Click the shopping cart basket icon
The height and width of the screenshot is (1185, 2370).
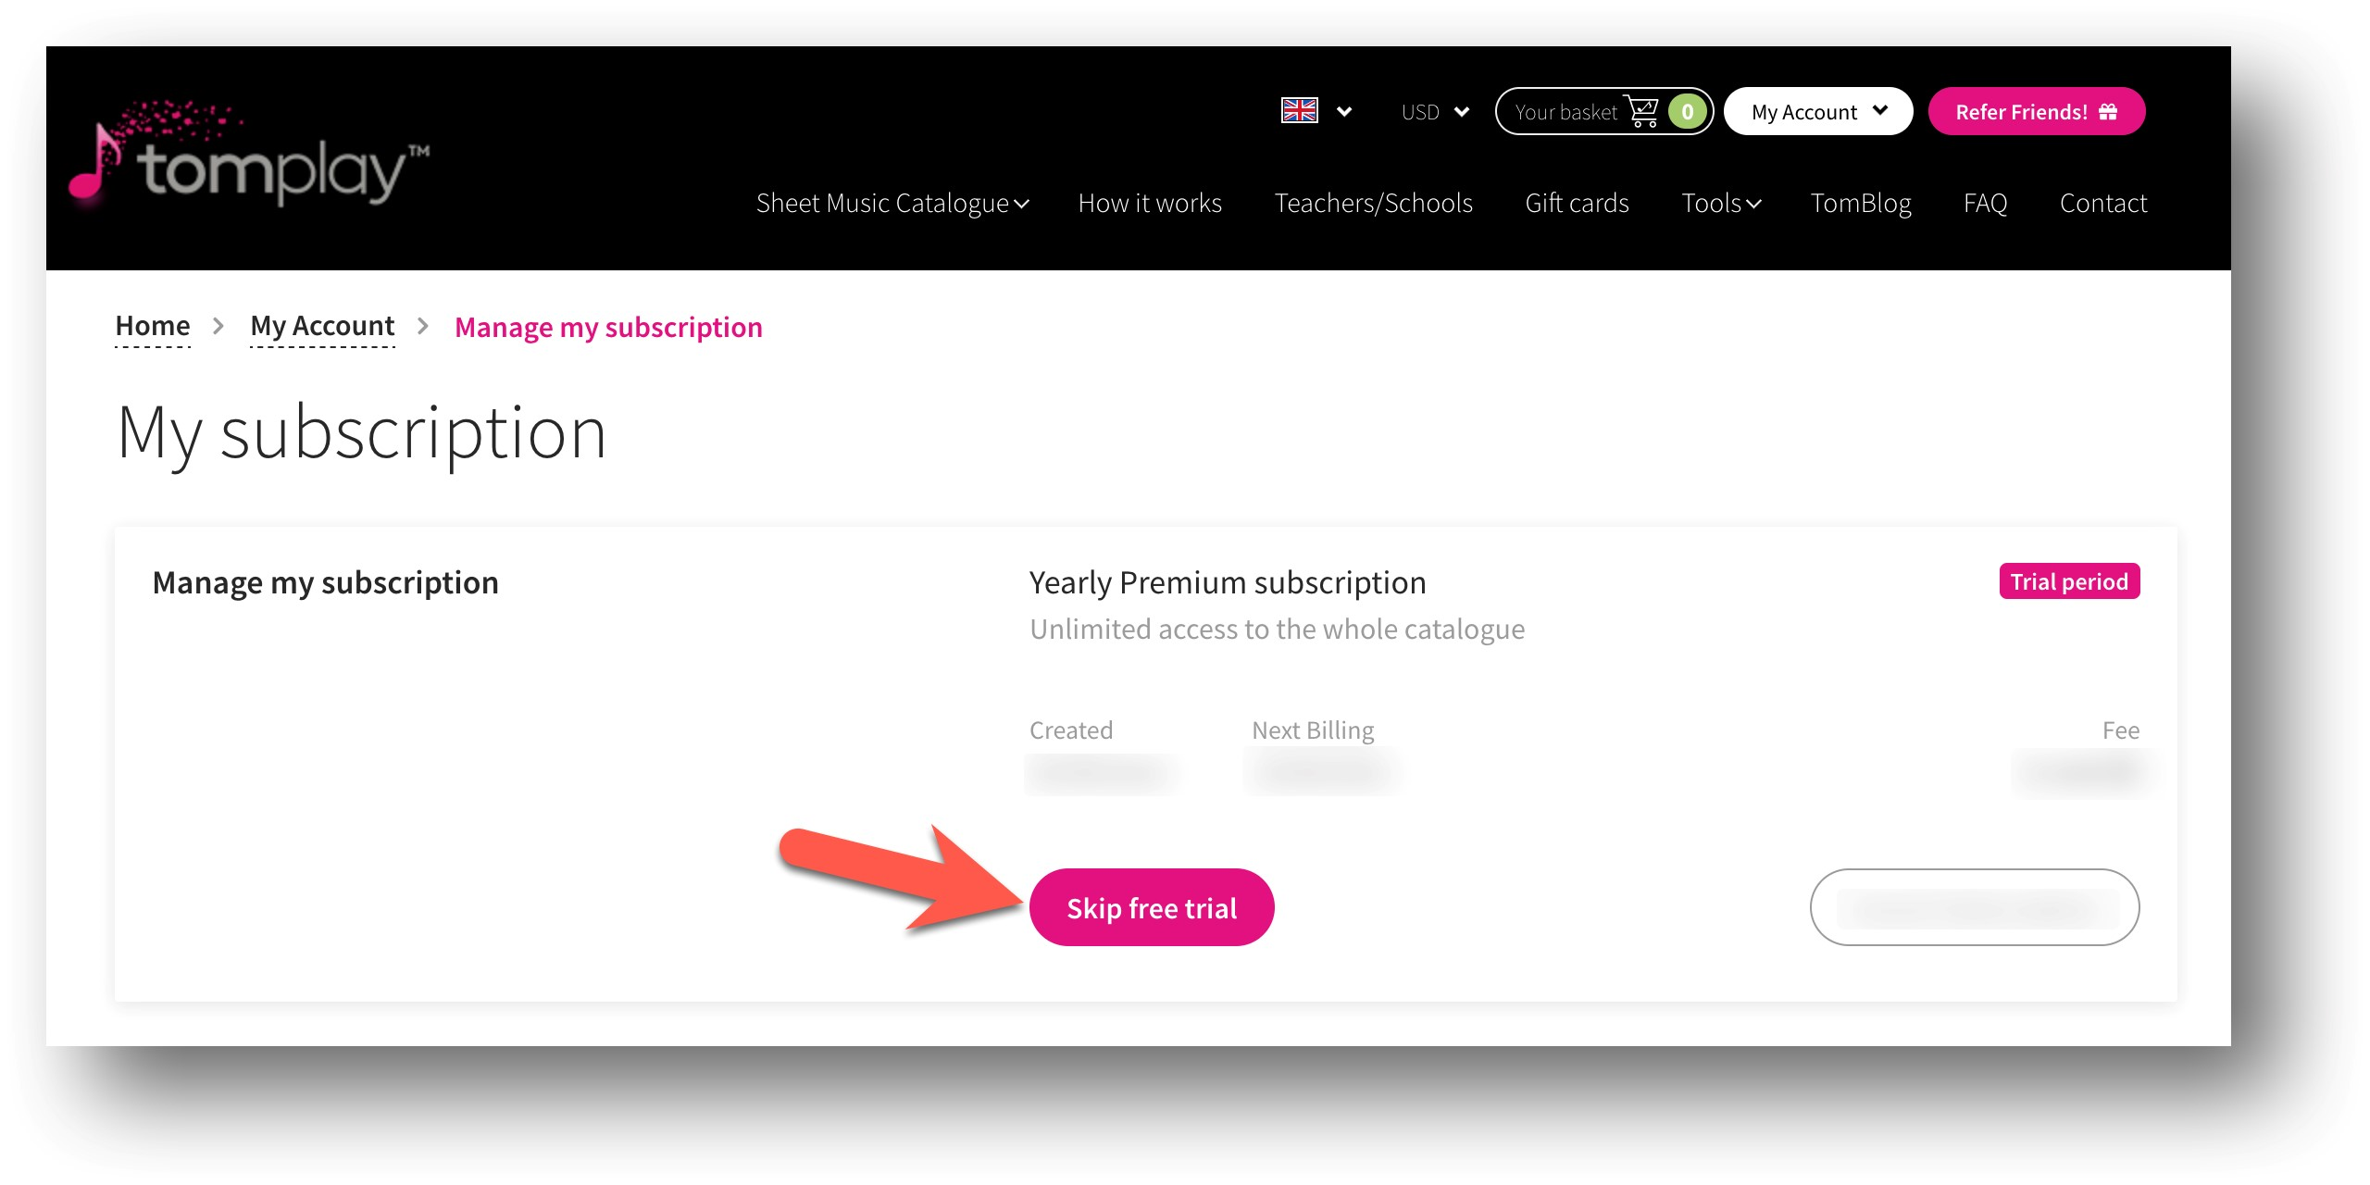(x=1643, y=111)
